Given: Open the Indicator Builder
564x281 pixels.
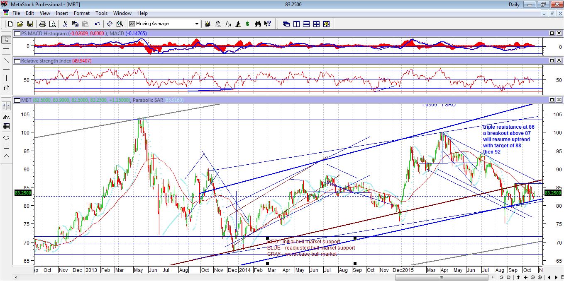Looking at the screenshot, I should click(228, 24).
